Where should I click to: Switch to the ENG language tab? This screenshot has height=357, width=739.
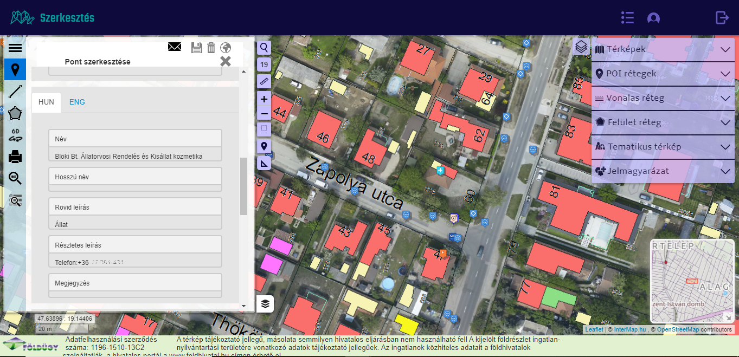(x=77, y=102)
